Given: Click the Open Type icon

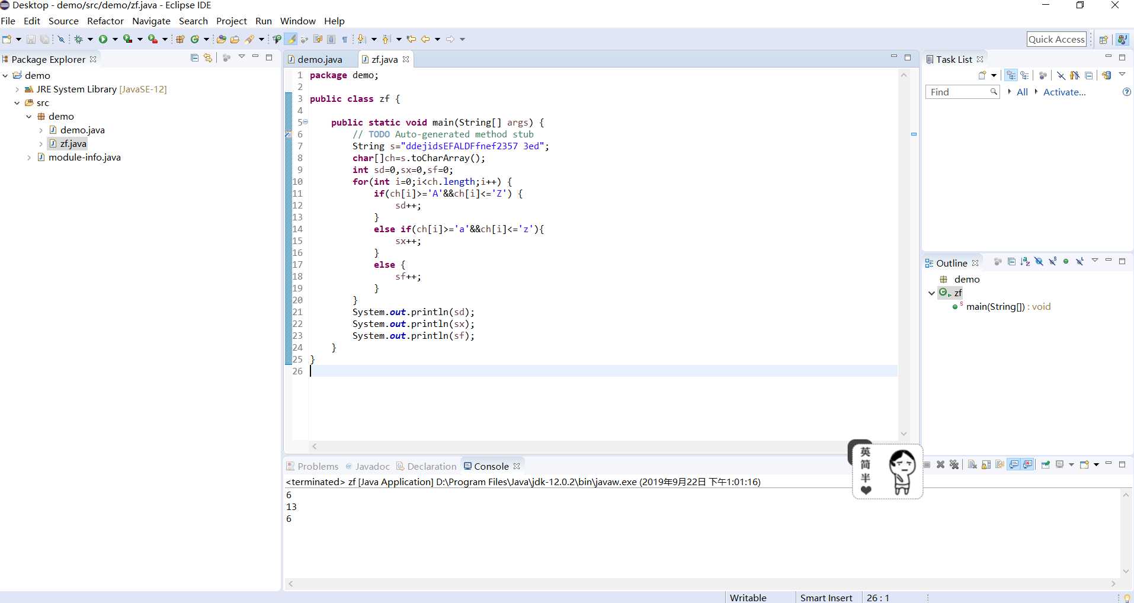Looking at the screenshot, I should 221,39.
